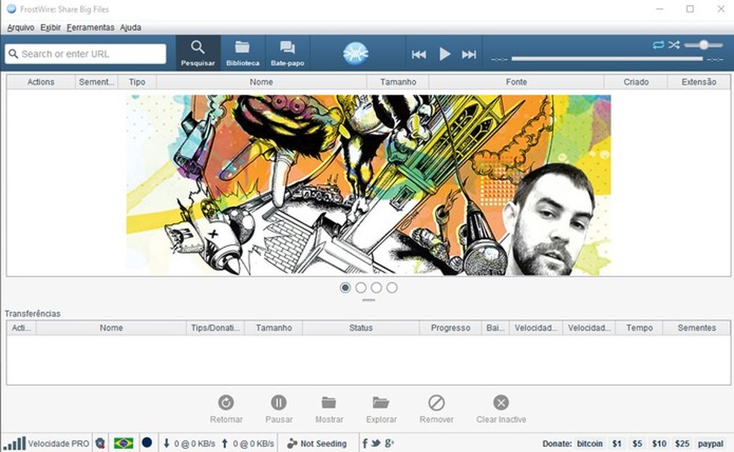Donate $25
734x452 pixels.
point(682,444)
